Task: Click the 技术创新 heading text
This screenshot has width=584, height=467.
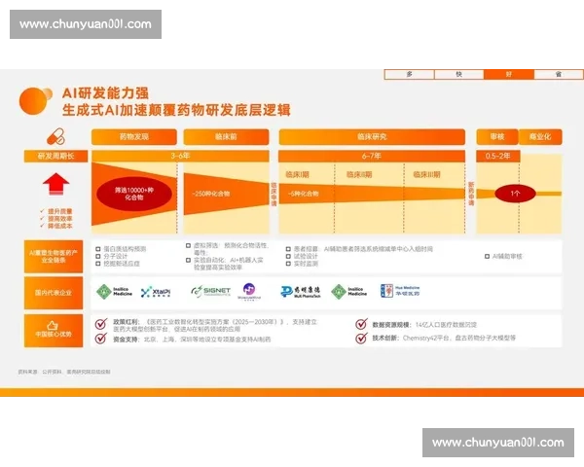Action: (385, 339)
